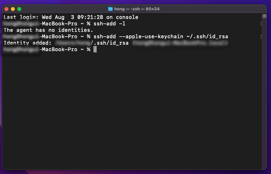Click the "Last login" text line
The height and width of the screenshot is (174, 271).
[71, 17]
